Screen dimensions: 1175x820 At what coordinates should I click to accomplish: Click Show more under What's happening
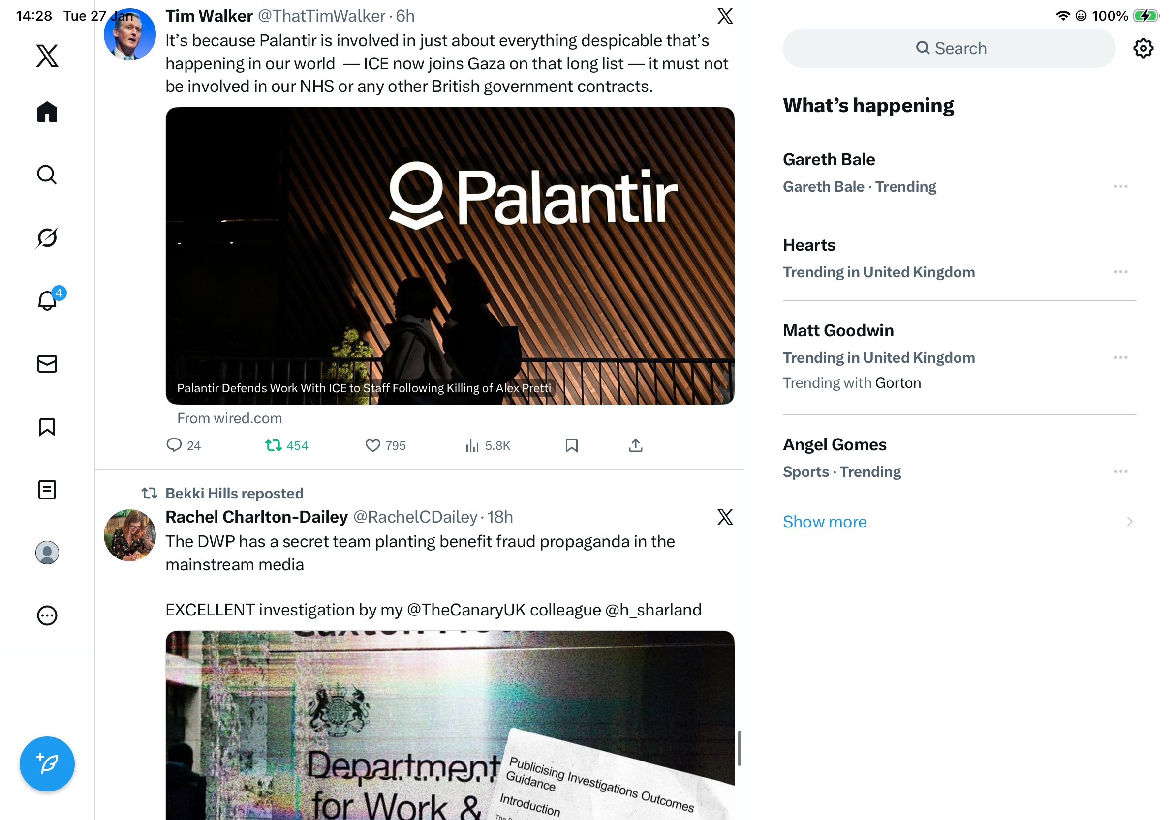824,522
